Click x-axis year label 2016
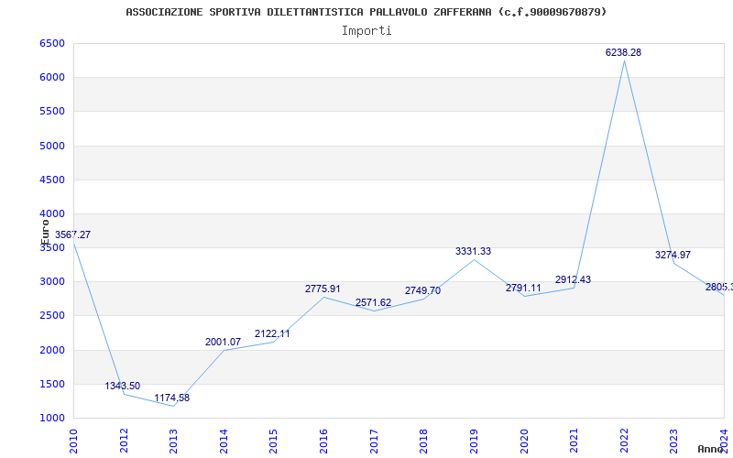This screenshot has width=733, height=458. 324,441
